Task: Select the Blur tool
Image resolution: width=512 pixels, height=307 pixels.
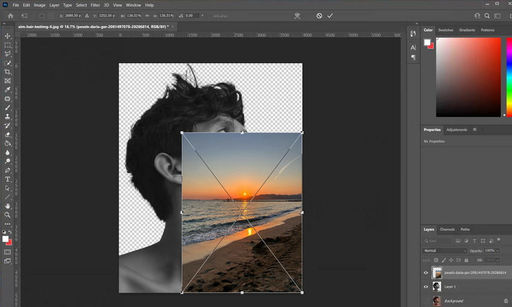Action: click(x=7, y=153)
